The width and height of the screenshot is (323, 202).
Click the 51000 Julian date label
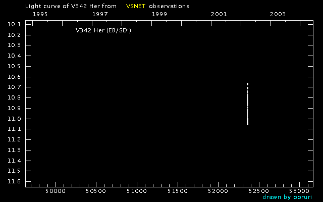coord(137,191)
